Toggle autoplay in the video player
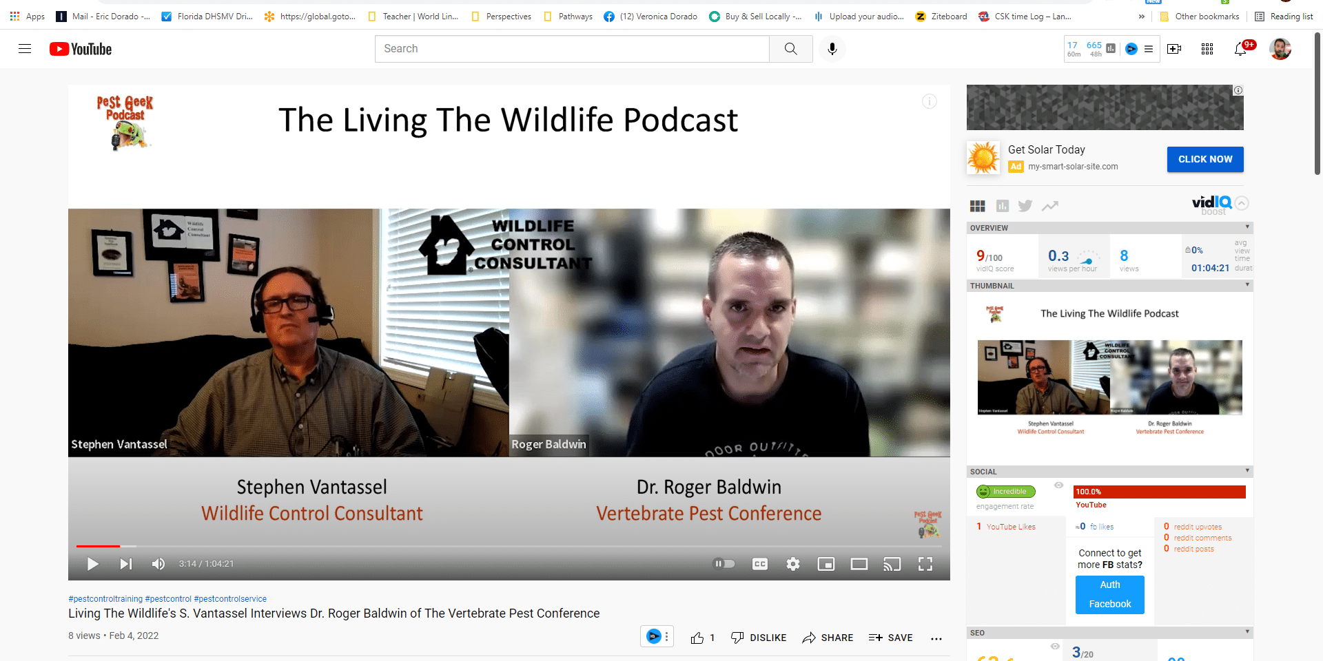Screen dimensions: 1323x661 coord(724,563)
